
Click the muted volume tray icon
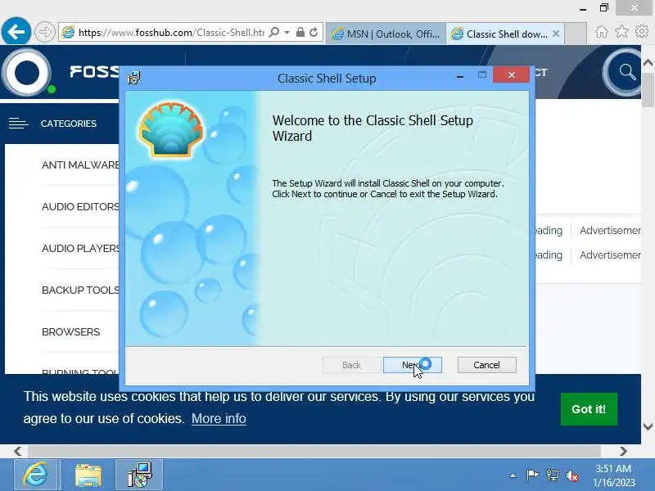(x=571, y=475)
